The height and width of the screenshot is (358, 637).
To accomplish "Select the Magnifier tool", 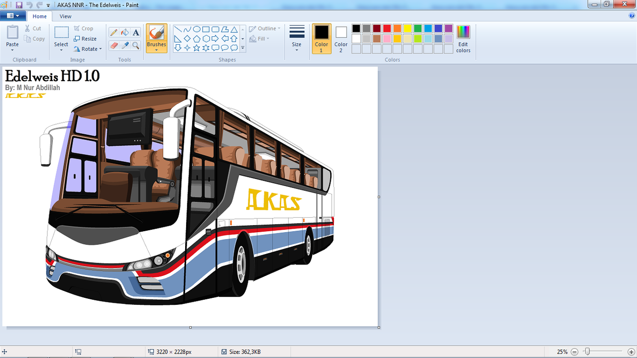I will pos(136,45).
